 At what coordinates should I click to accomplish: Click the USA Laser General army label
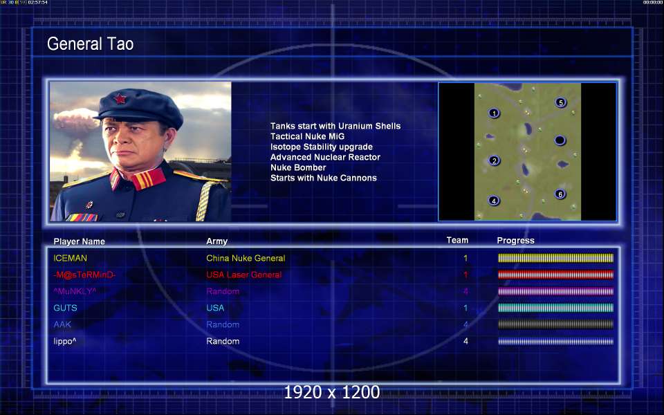coord(244,275)
